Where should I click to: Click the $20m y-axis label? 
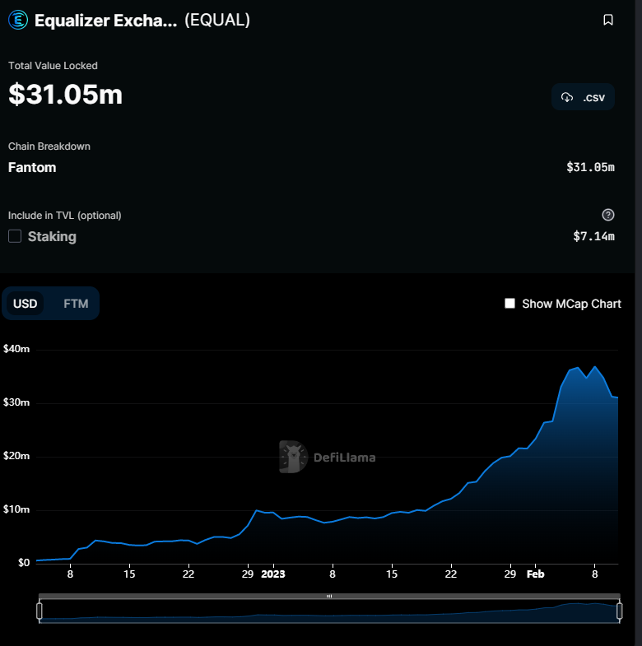pos(16,456)
